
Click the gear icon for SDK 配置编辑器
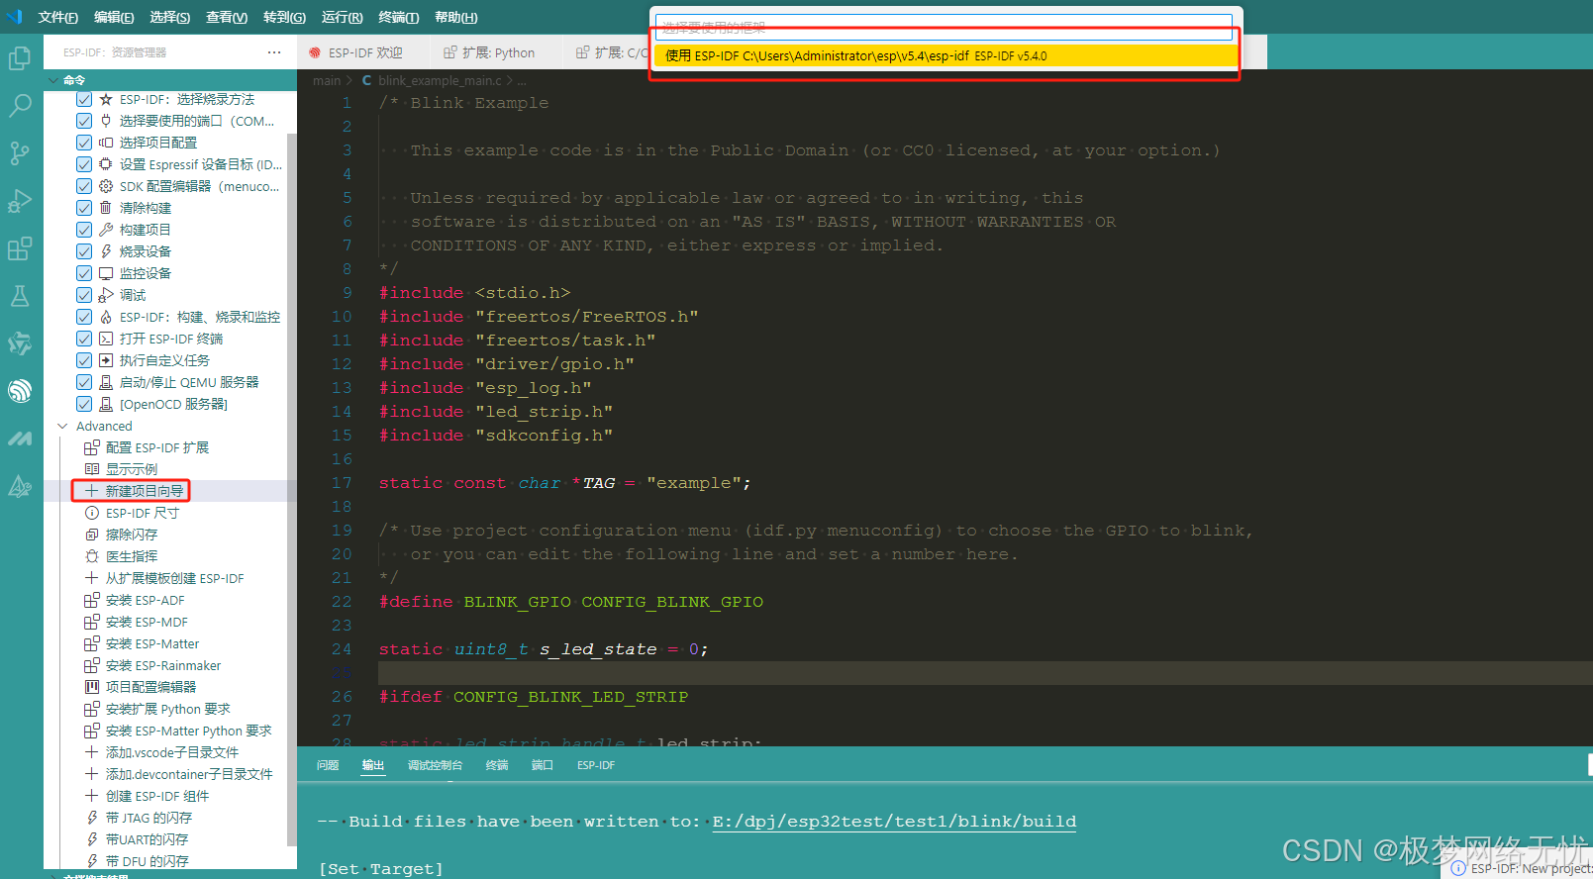[x=106, y=186]
